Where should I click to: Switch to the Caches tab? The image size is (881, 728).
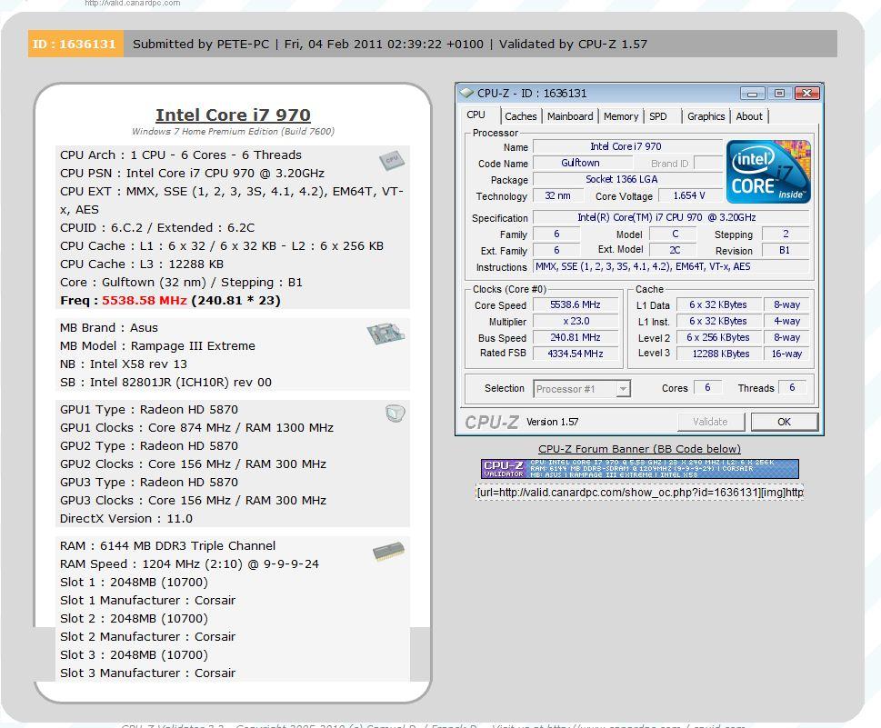[521, 116]
